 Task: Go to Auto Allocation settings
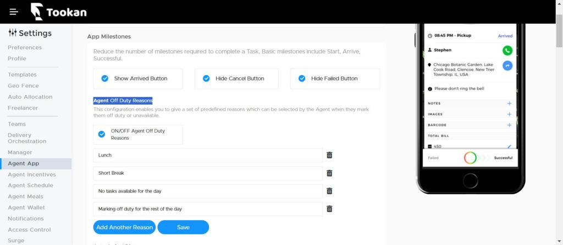(x=30, y=96)
